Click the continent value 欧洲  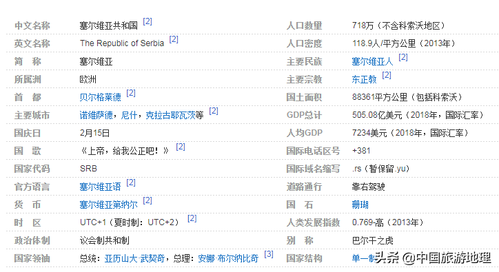click(x=88, y=79)
